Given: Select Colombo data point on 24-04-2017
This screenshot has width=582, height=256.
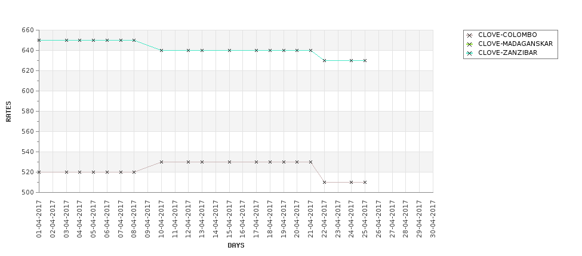Looking at the screenshot, I should [x=351, y=182].
